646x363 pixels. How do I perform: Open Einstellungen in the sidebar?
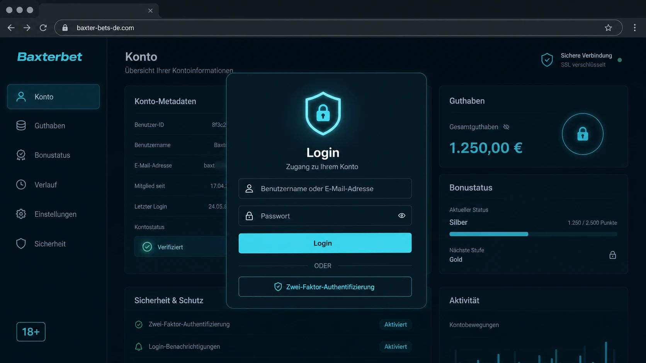click(53, 214)
